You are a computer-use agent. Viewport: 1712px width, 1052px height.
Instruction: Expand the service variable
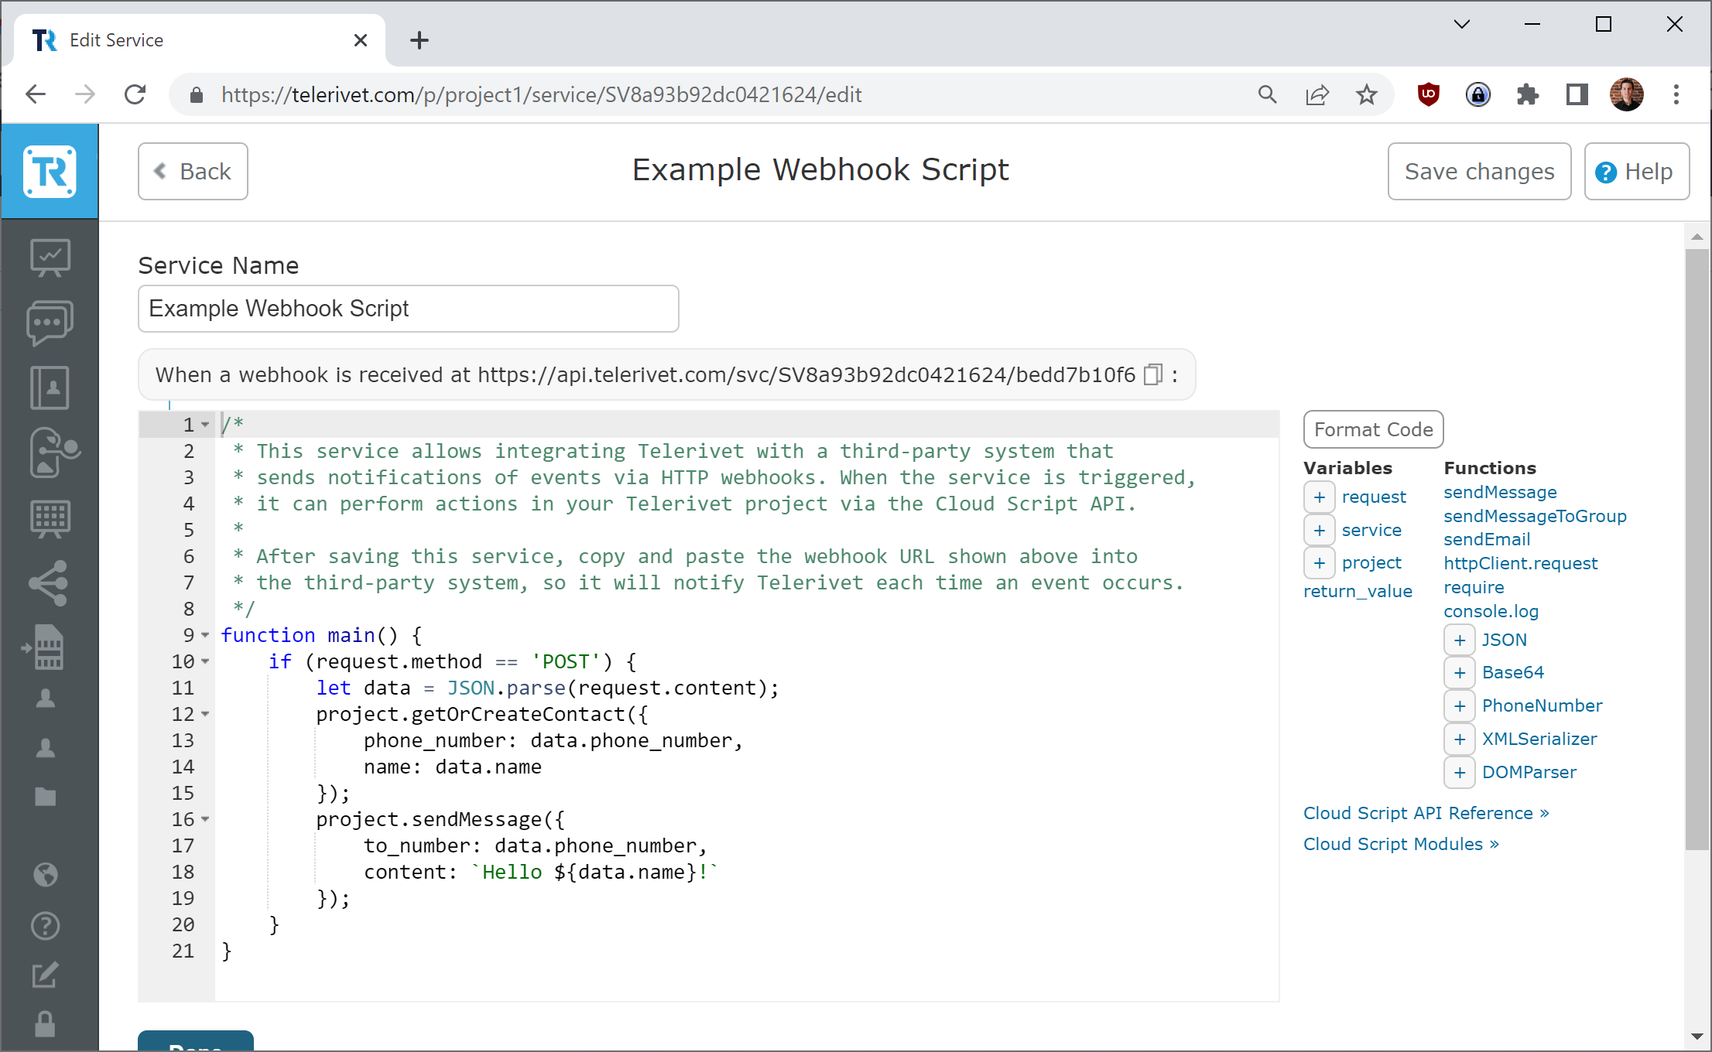pos(1320,530)
